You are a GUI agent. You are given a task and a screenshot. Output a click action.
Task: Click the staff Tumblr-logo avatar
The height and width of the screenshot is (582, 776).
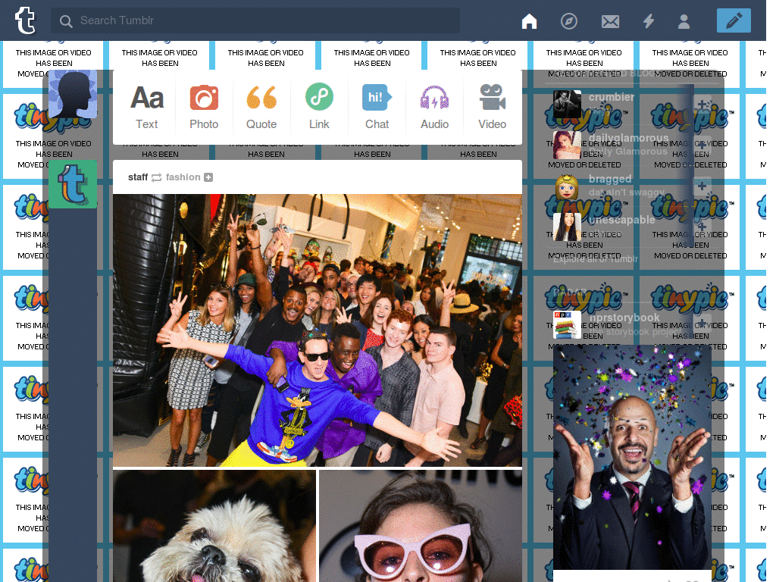tap(73, 184)
